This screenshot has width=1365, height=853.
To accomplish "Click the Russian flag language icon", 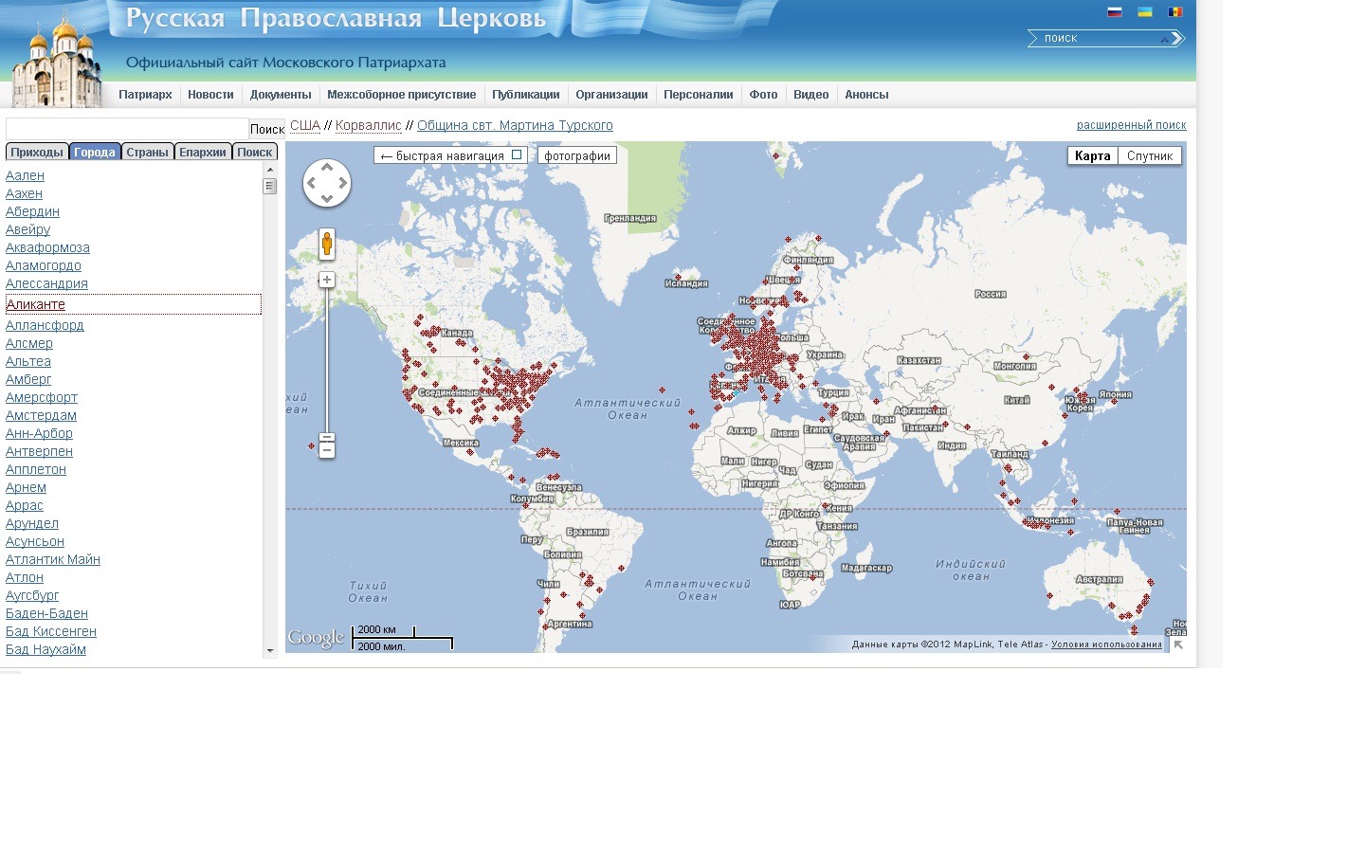I will pyautogui.click(x=1115, y=12).
